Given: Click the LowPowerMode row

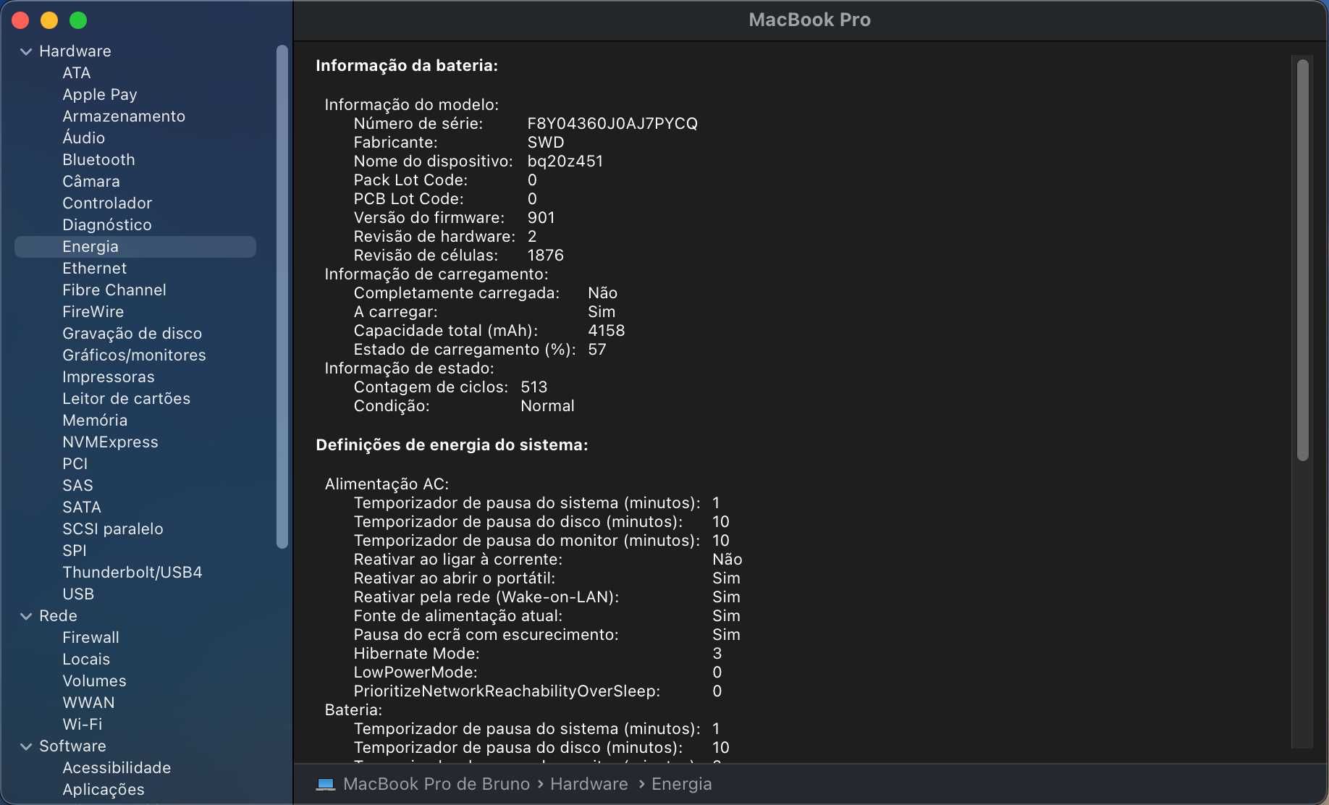Looking at the screenshot, I should click(x=538, y=673).
